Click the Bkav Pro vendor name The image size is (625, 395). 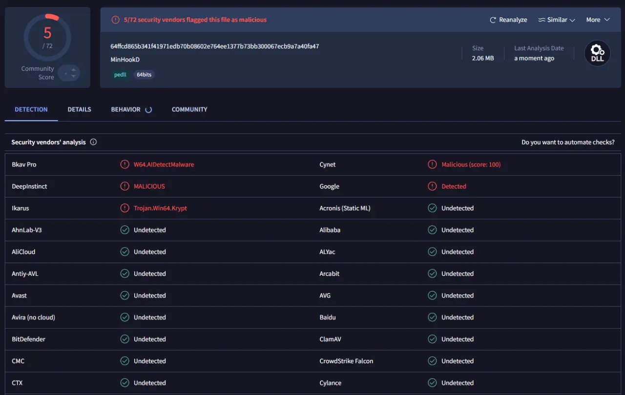(24, 165)
